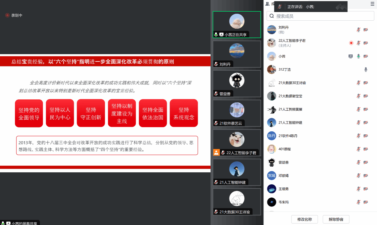Open the hamburger menu in members panel
This screenshot has height=225, width=377.
pyautogui.click(x=372, y=4)
